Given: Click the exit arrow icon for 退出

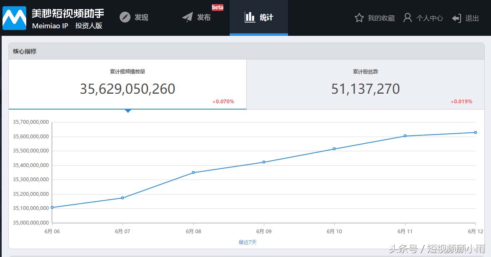Looking at the screenshot, I should (x=456, y=18).
